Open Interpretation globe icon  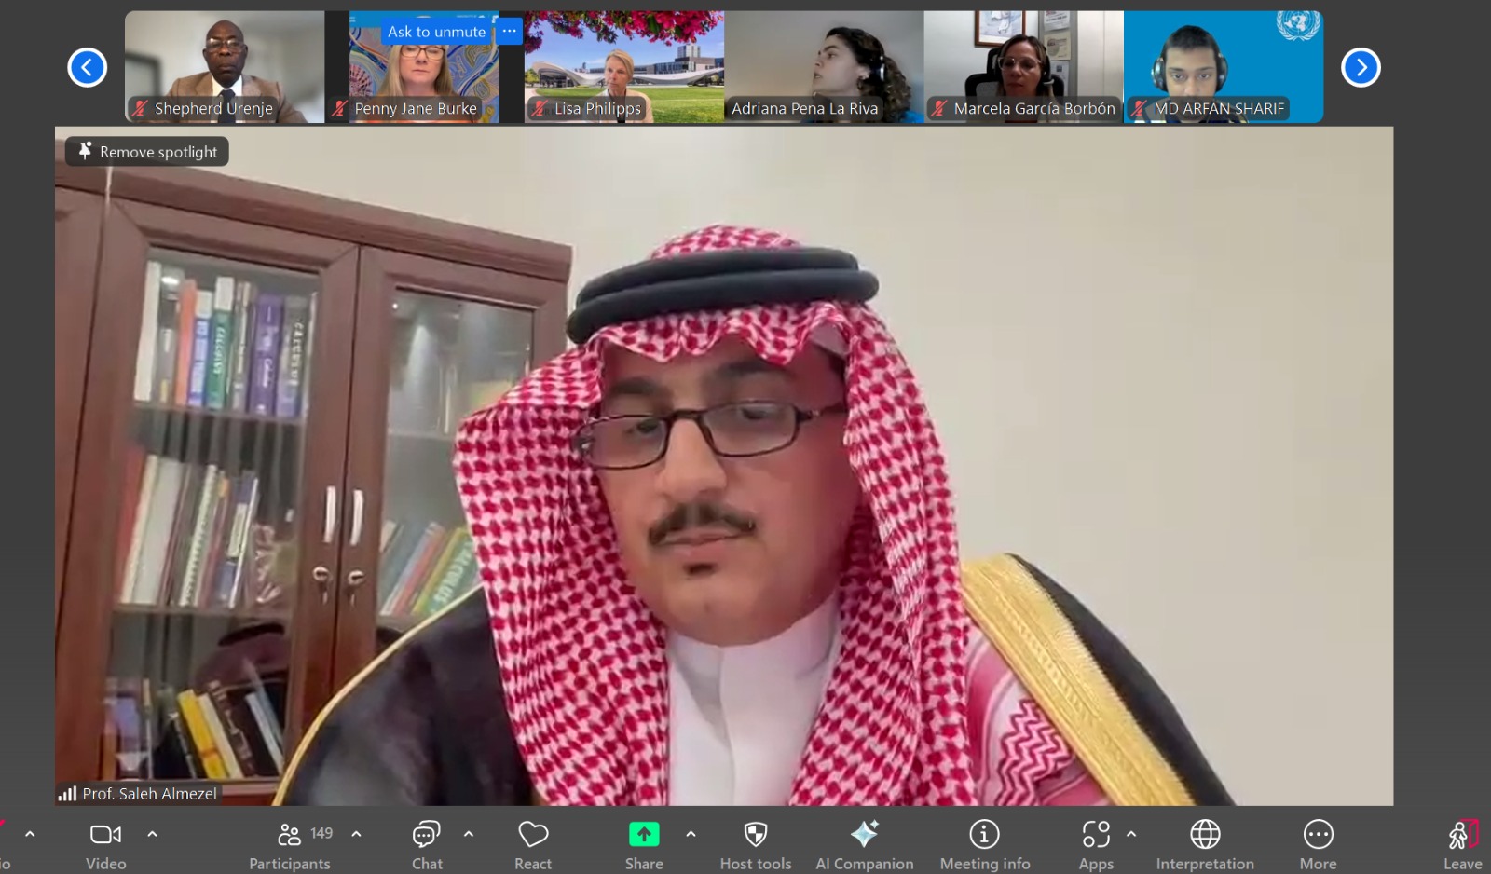point(1205,835)
